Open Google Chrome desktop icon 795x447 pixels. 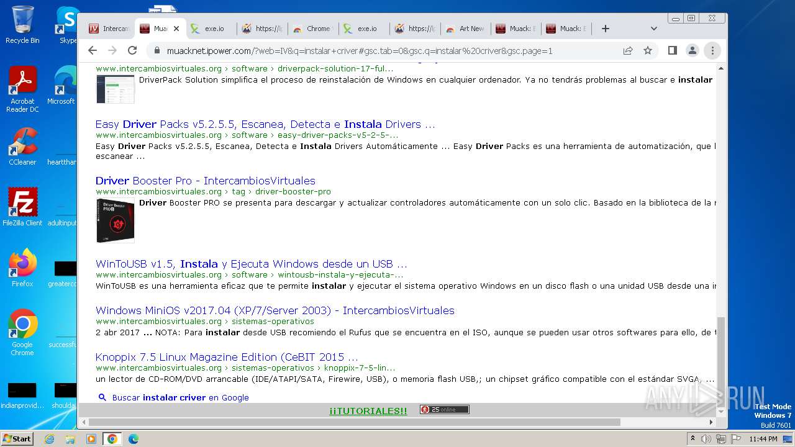(22, 332)
